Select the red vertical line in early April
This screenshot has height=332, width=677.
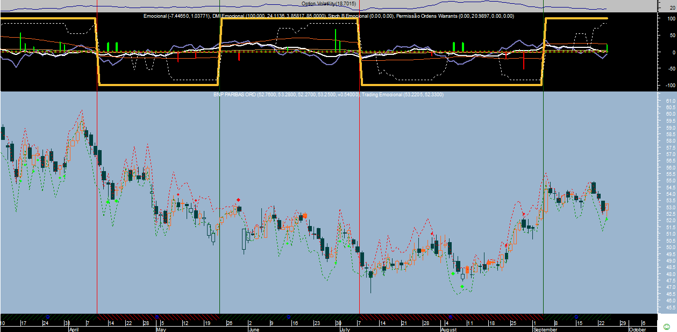pos(97,161)
